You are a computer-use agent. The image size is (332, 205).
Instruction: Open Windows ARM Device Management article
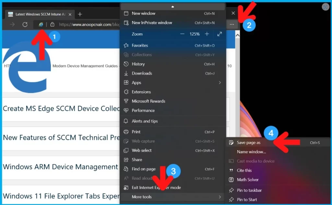click(x=60, y=167)
